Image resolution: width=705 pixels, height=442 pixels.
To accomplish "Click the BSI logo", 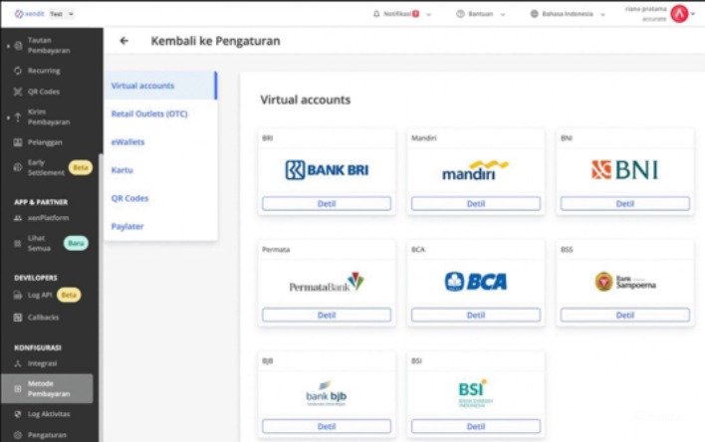I will pyautogui.click(x=475, y=393).
